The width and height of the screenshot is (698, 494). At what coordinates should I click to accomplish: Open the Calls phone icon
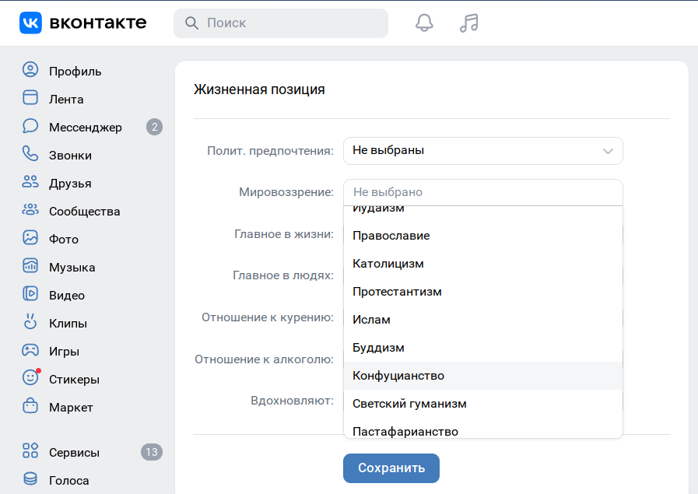[x=30, y=155]
